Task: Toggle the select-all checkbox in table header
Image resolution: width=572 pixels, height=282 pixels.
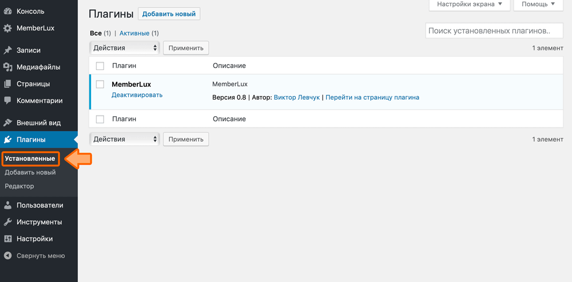Action: 100,66
